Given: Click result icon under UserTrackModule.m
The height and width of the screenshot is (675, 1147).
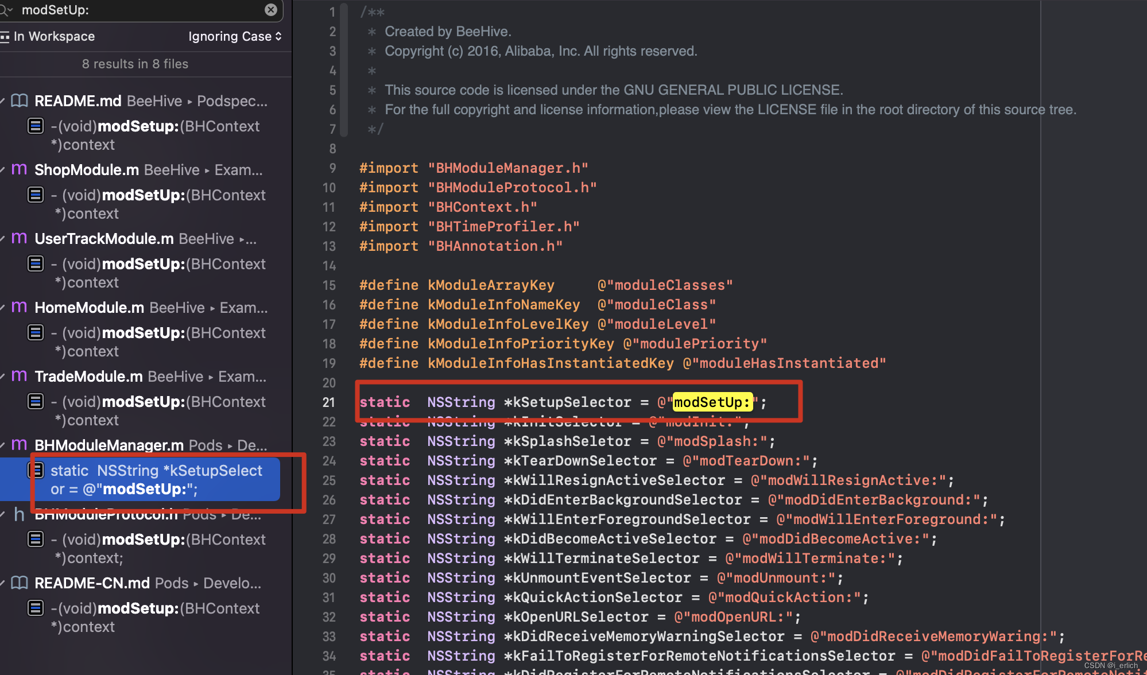Looking at the screenshot, I should 36,263.
